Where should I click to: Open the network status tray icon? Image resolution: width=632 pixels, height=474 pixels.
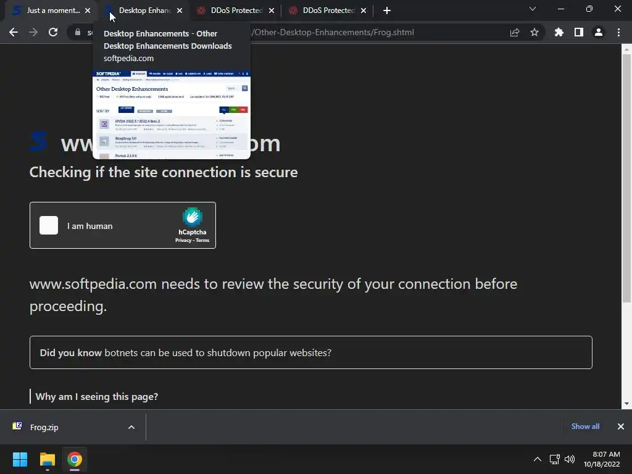[x=555, y=459]
